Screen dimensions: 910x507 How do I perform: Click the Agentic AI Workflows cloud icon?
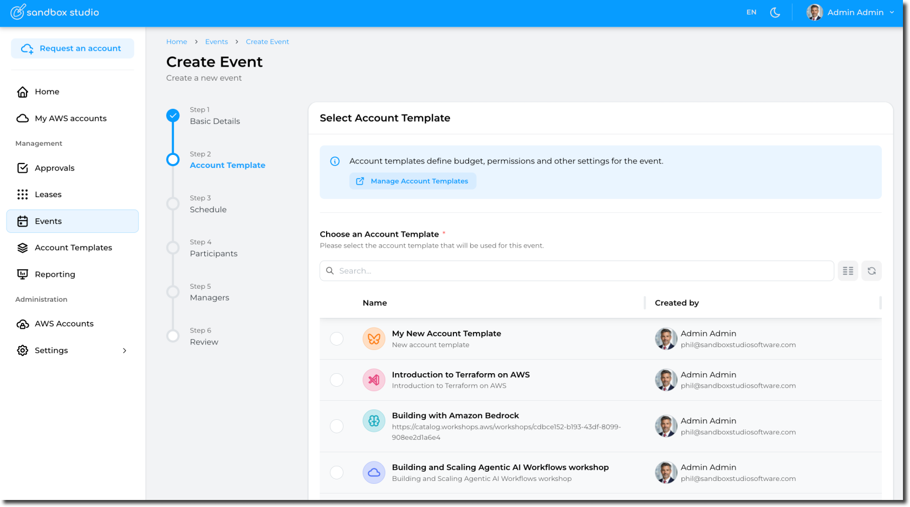pyautogui.click(x=374, y=473)
